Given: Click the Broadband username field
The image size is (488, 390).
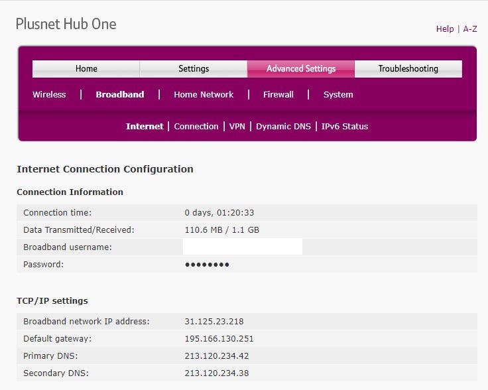Looking at the screenshot, I should (242, 247).
